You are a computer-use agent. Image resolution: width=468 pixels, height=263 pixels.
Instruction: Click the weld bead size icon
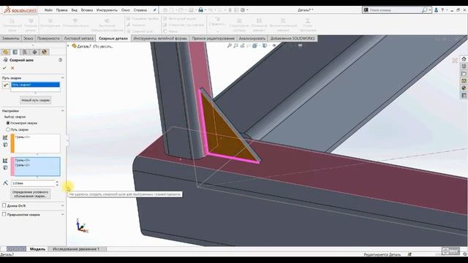tap(5, 183)
